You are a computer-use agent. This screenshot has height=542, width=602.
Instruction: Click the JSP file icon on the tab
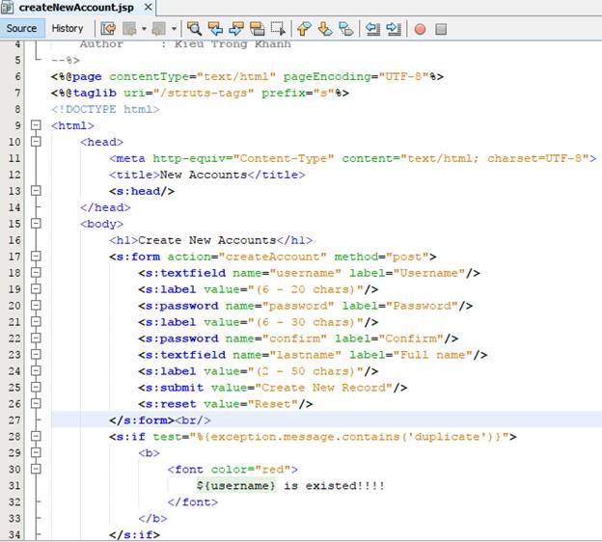(x=8, y=8)
